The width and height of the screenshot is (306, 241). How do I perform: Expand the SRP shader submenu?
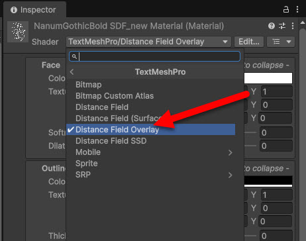(150, 175)
